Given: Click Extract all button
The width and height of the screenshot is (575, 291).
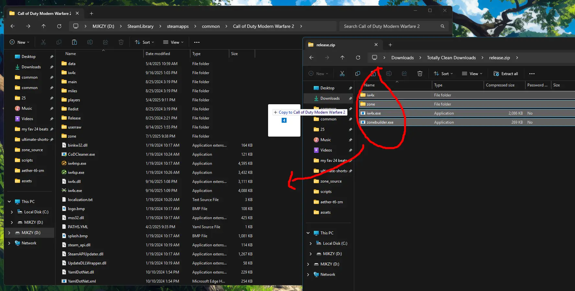Looking at the screenshot, I should 506,73.
